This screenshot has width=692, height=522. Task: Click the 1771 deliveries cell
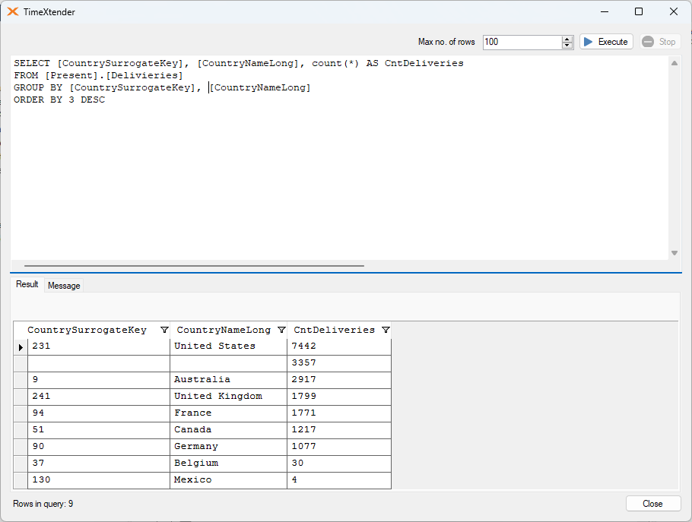pyautogui.click(x=339, y=413)
